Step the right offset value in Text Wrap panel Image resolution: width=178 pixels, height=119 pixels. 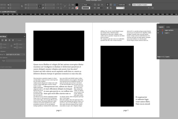pyautogui.click(x=17, y=48)
